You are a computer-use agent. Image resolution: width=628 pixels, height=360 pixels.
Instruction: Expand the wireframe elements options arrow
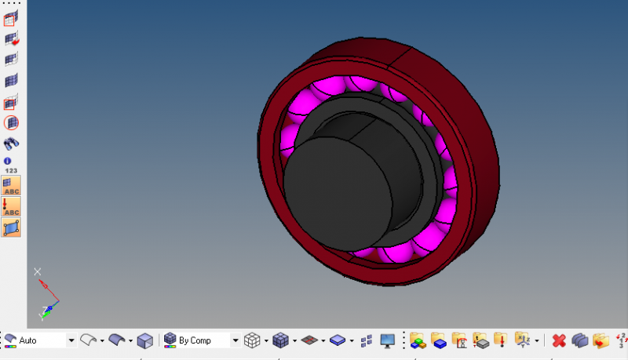(x=266, y=341)
